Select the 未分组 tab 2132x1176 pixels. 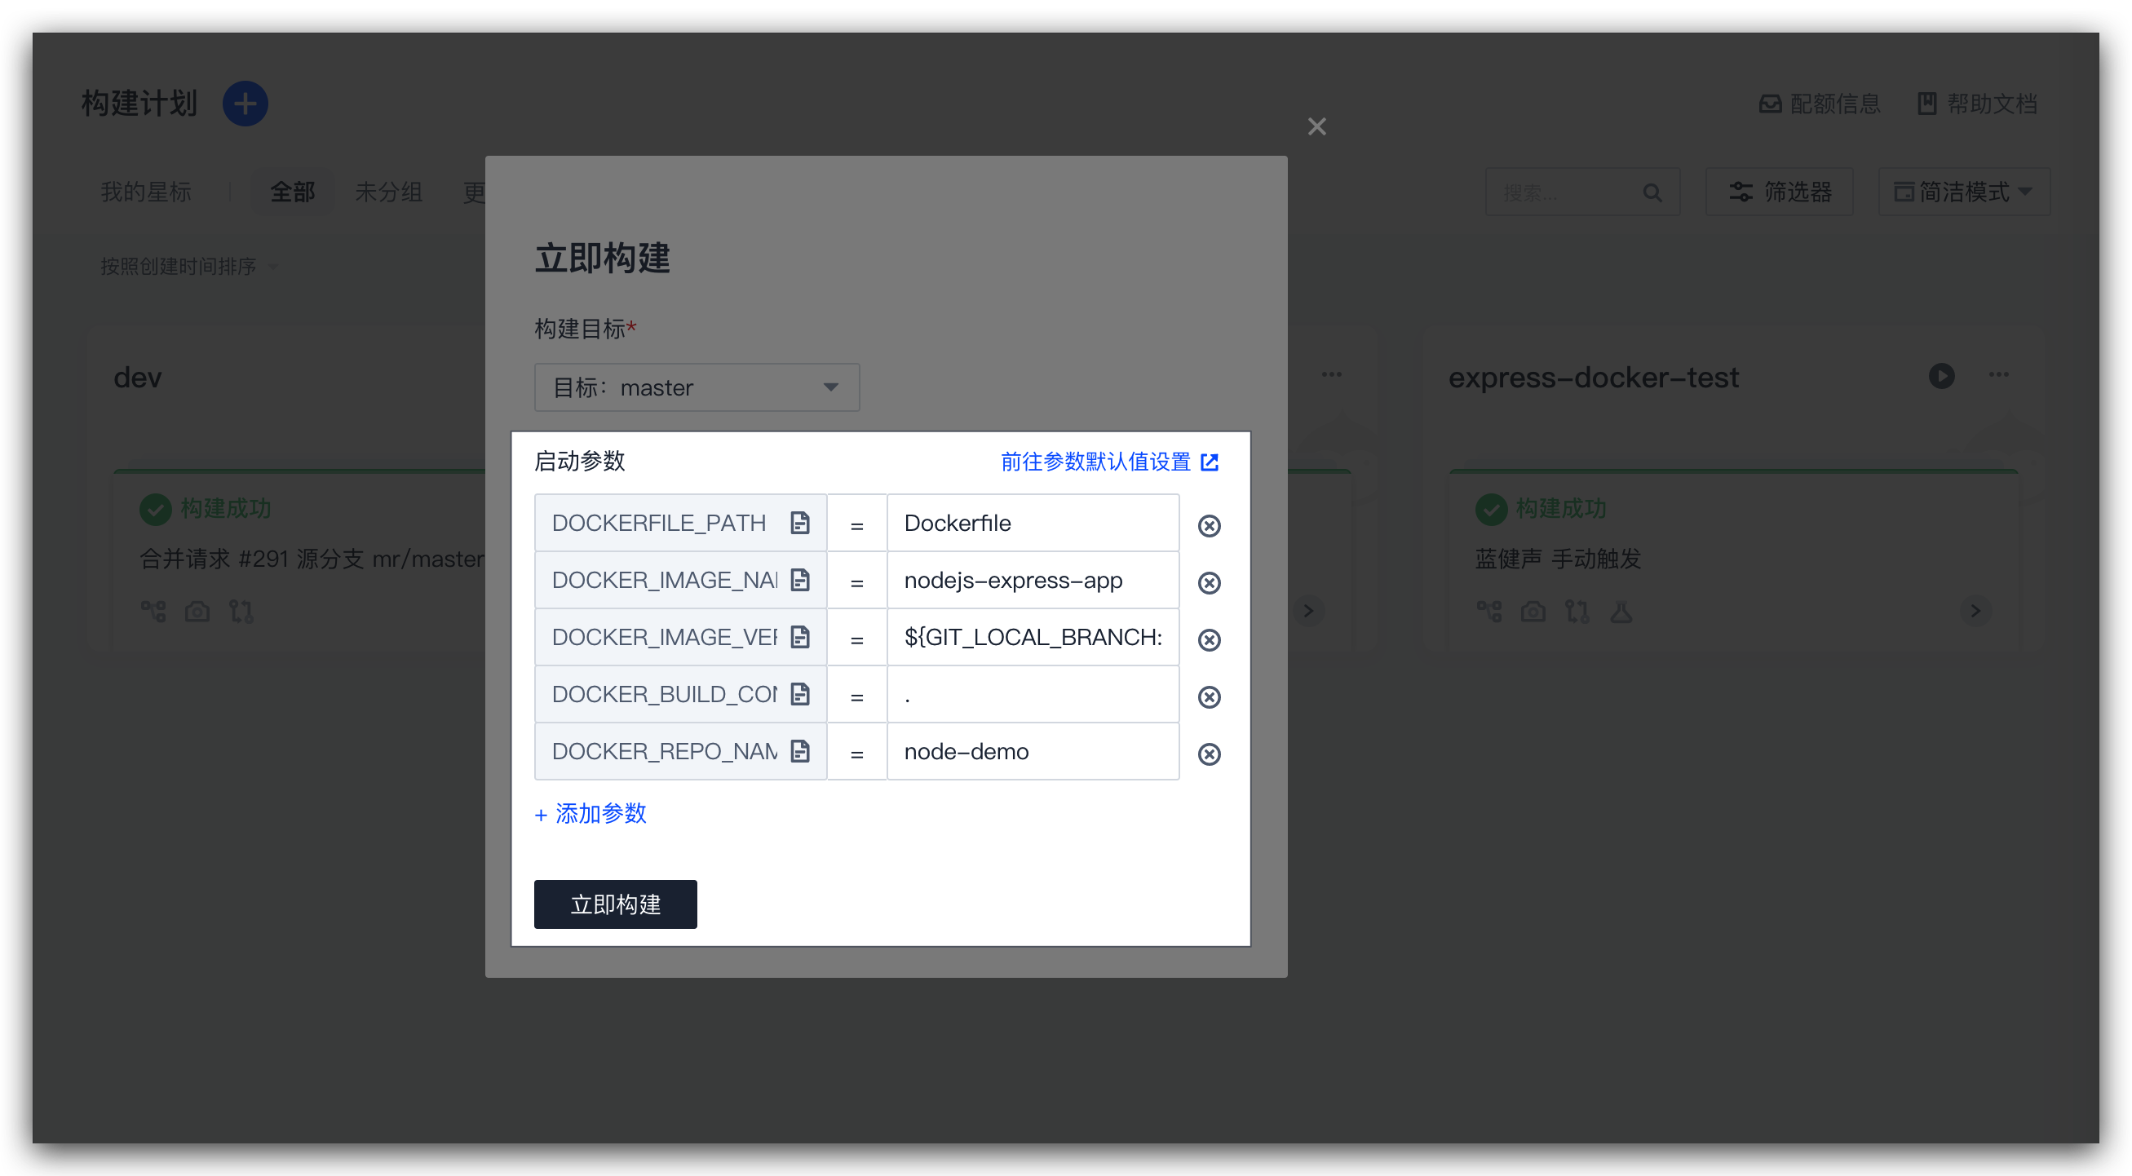(388, 192)
